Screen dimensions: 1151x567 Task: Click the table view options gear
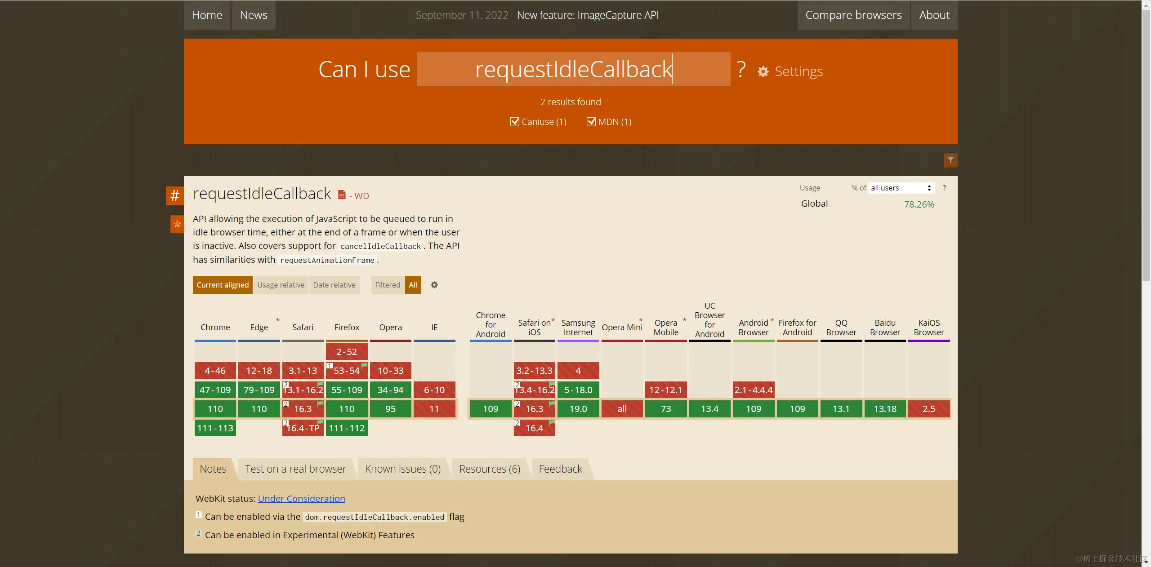point(434,285)
